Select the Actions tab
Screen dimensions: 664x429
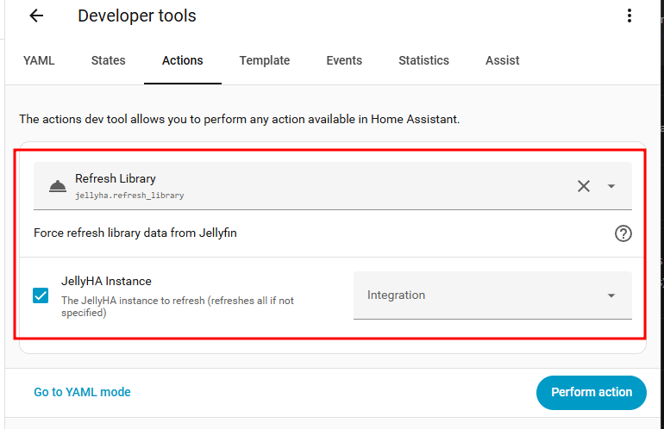coord(183,60)
